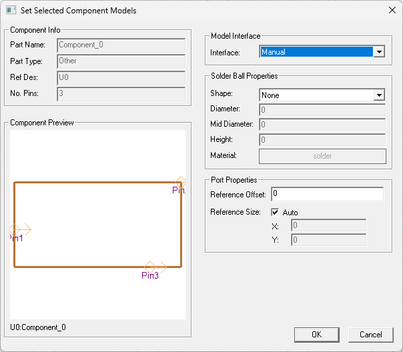Click the Pin3 label in preview
Screen dimensions: 403x352
tap(150, 275)
